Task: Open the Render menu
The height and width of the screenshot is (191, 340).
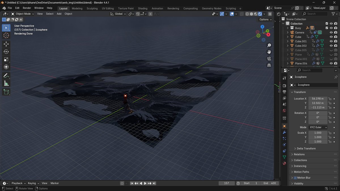Action: (x=27, y=8)
